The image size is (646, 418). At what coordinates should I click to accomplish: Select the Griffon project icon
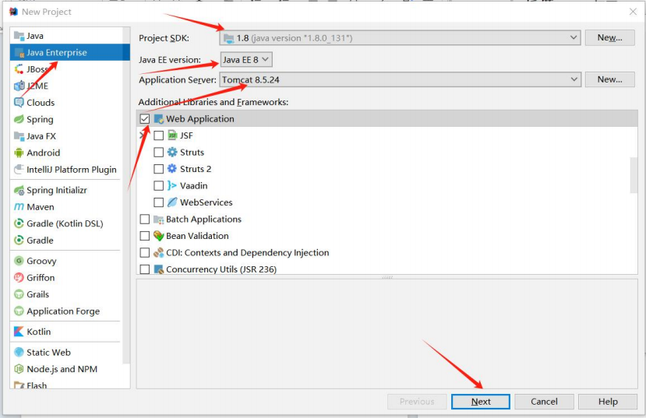tap(19, 278)
